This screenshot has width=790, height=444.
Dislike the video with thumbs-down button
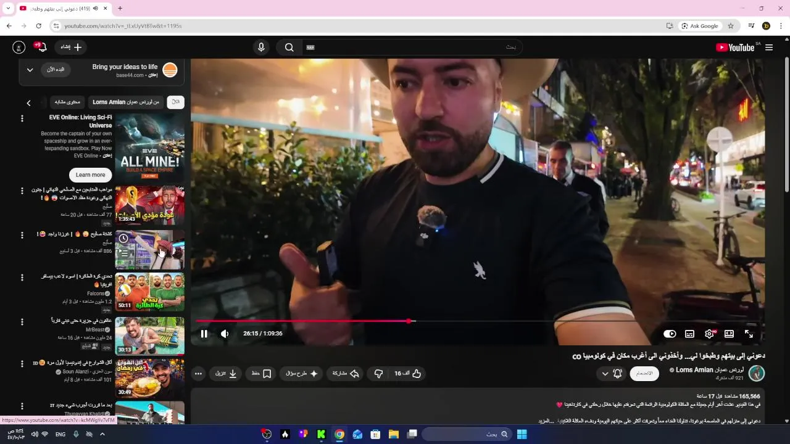click(x=379, y=374)
